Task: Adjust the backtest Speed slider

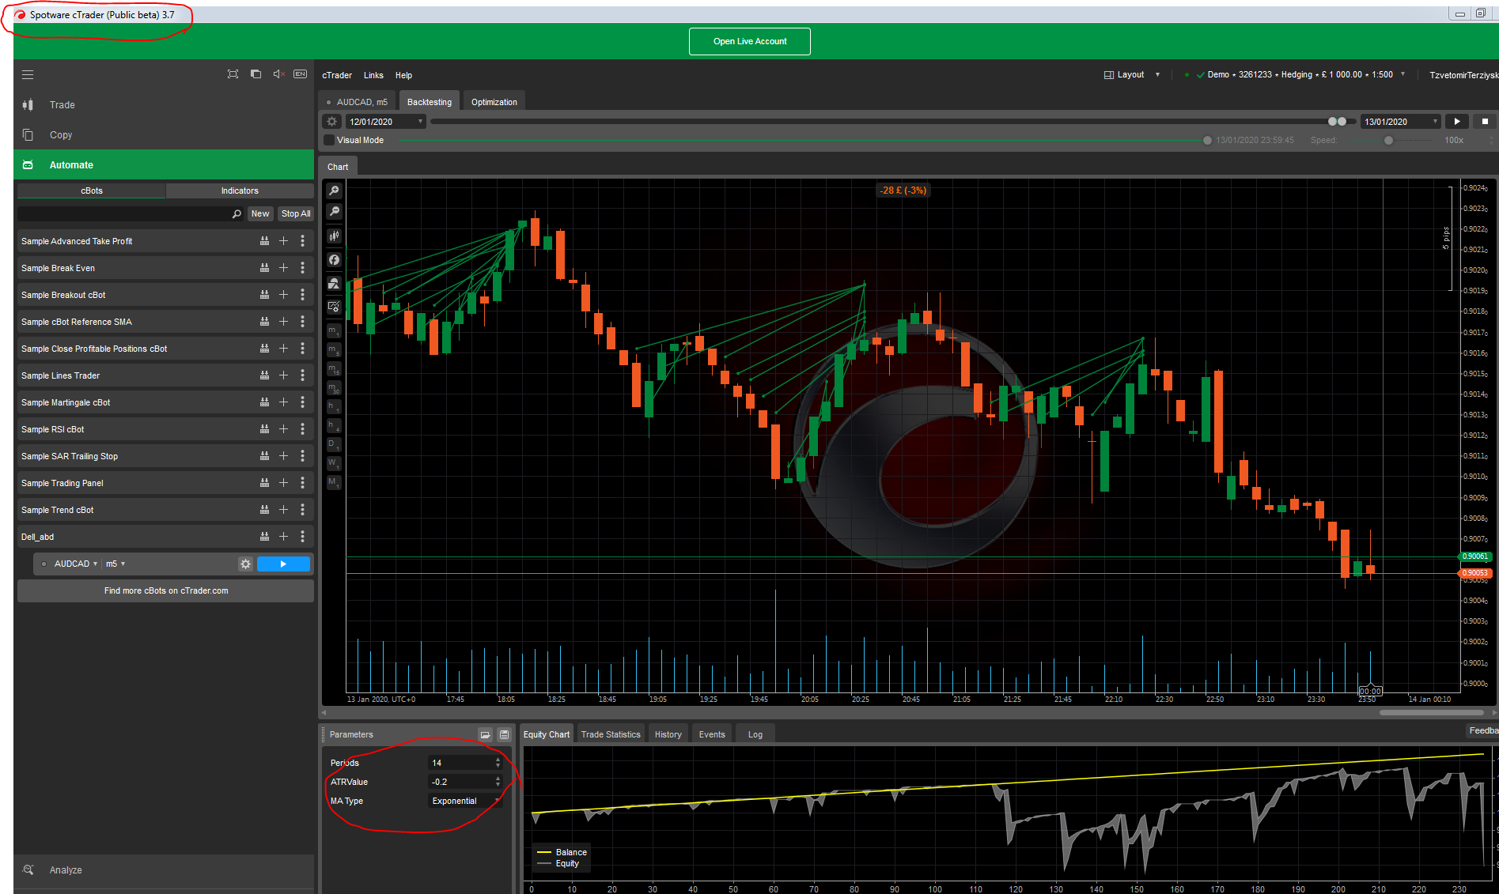Action: coord(1389,140)
